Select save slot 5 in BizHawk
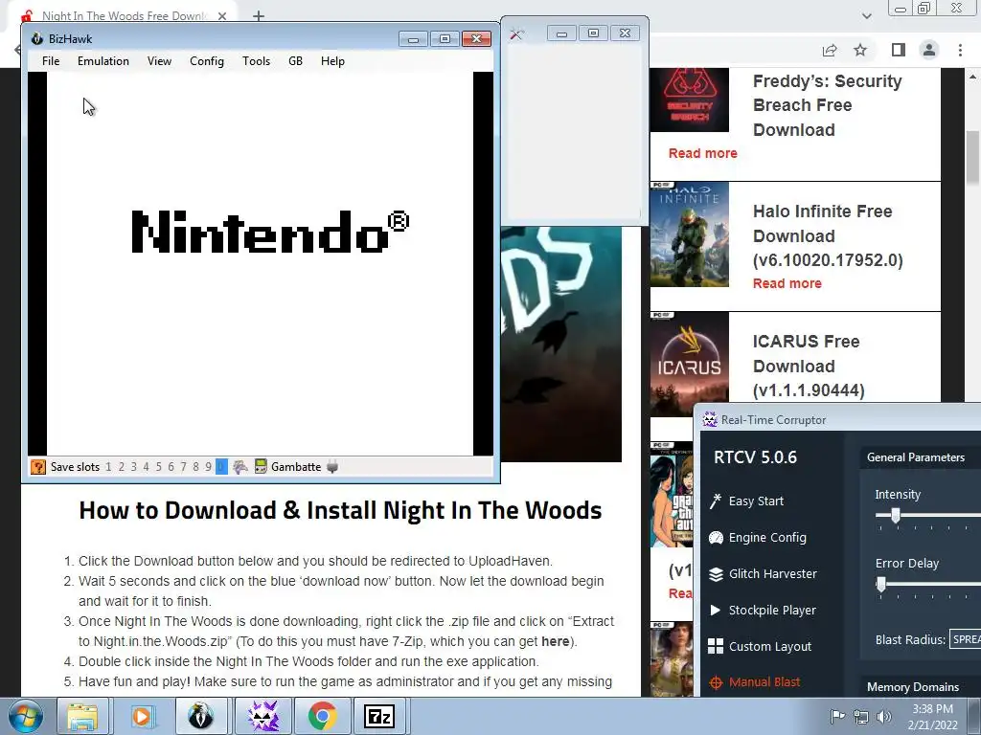 158,467
